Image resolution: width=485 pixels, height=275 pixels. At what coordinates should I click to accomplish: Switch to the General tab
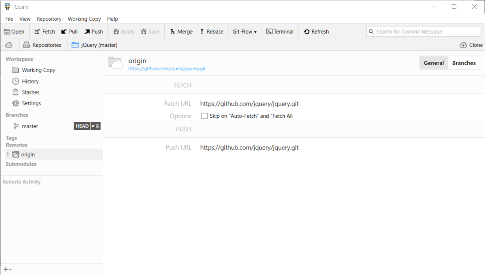[434, 63]
